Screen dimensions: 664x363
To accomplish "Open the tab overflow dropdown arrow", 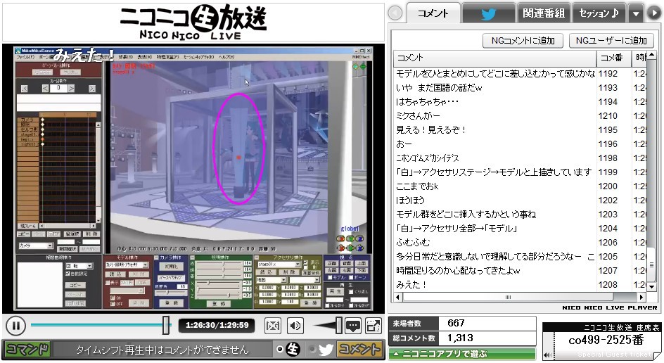I will [x=636, y=13].
